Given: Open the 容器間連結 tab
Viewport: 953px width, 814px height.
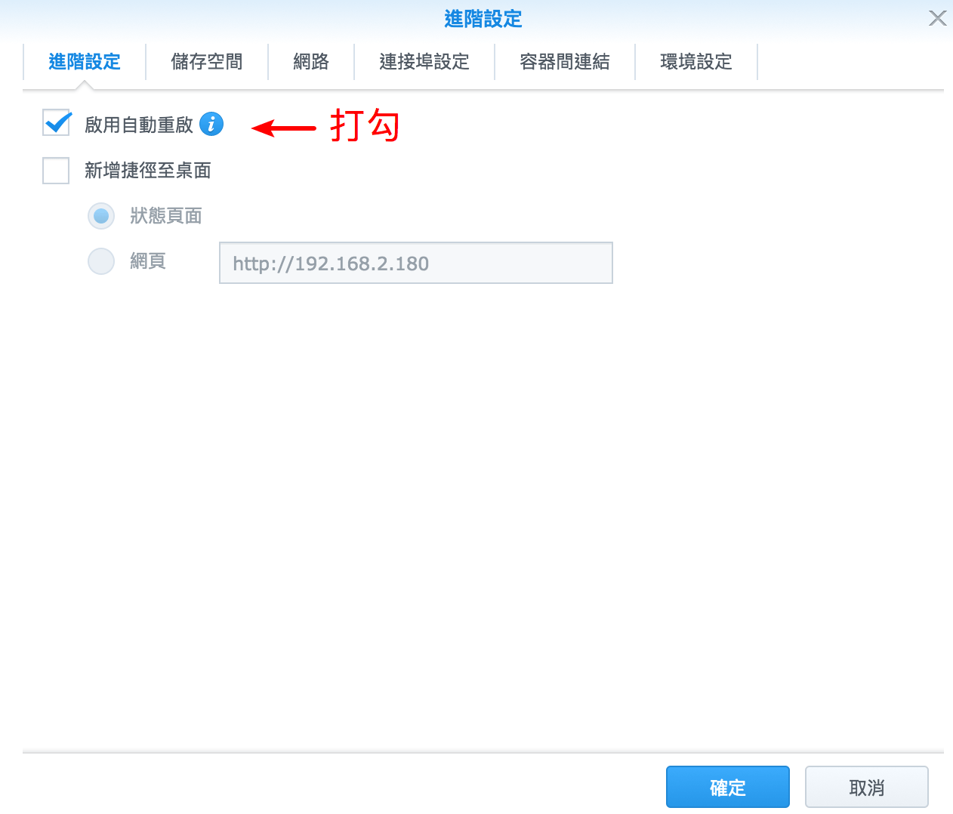Looking at the screenshot, I should point(564,62).
